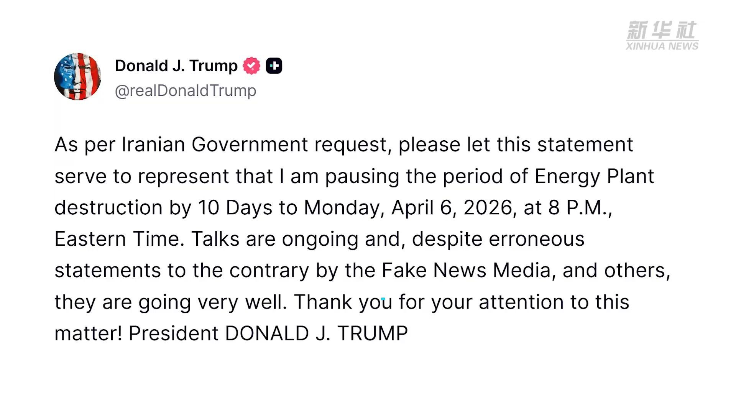This screenshot has width=736, height=414.
Task: Open the flag-painted profile avatar
Action: point(77,77)
